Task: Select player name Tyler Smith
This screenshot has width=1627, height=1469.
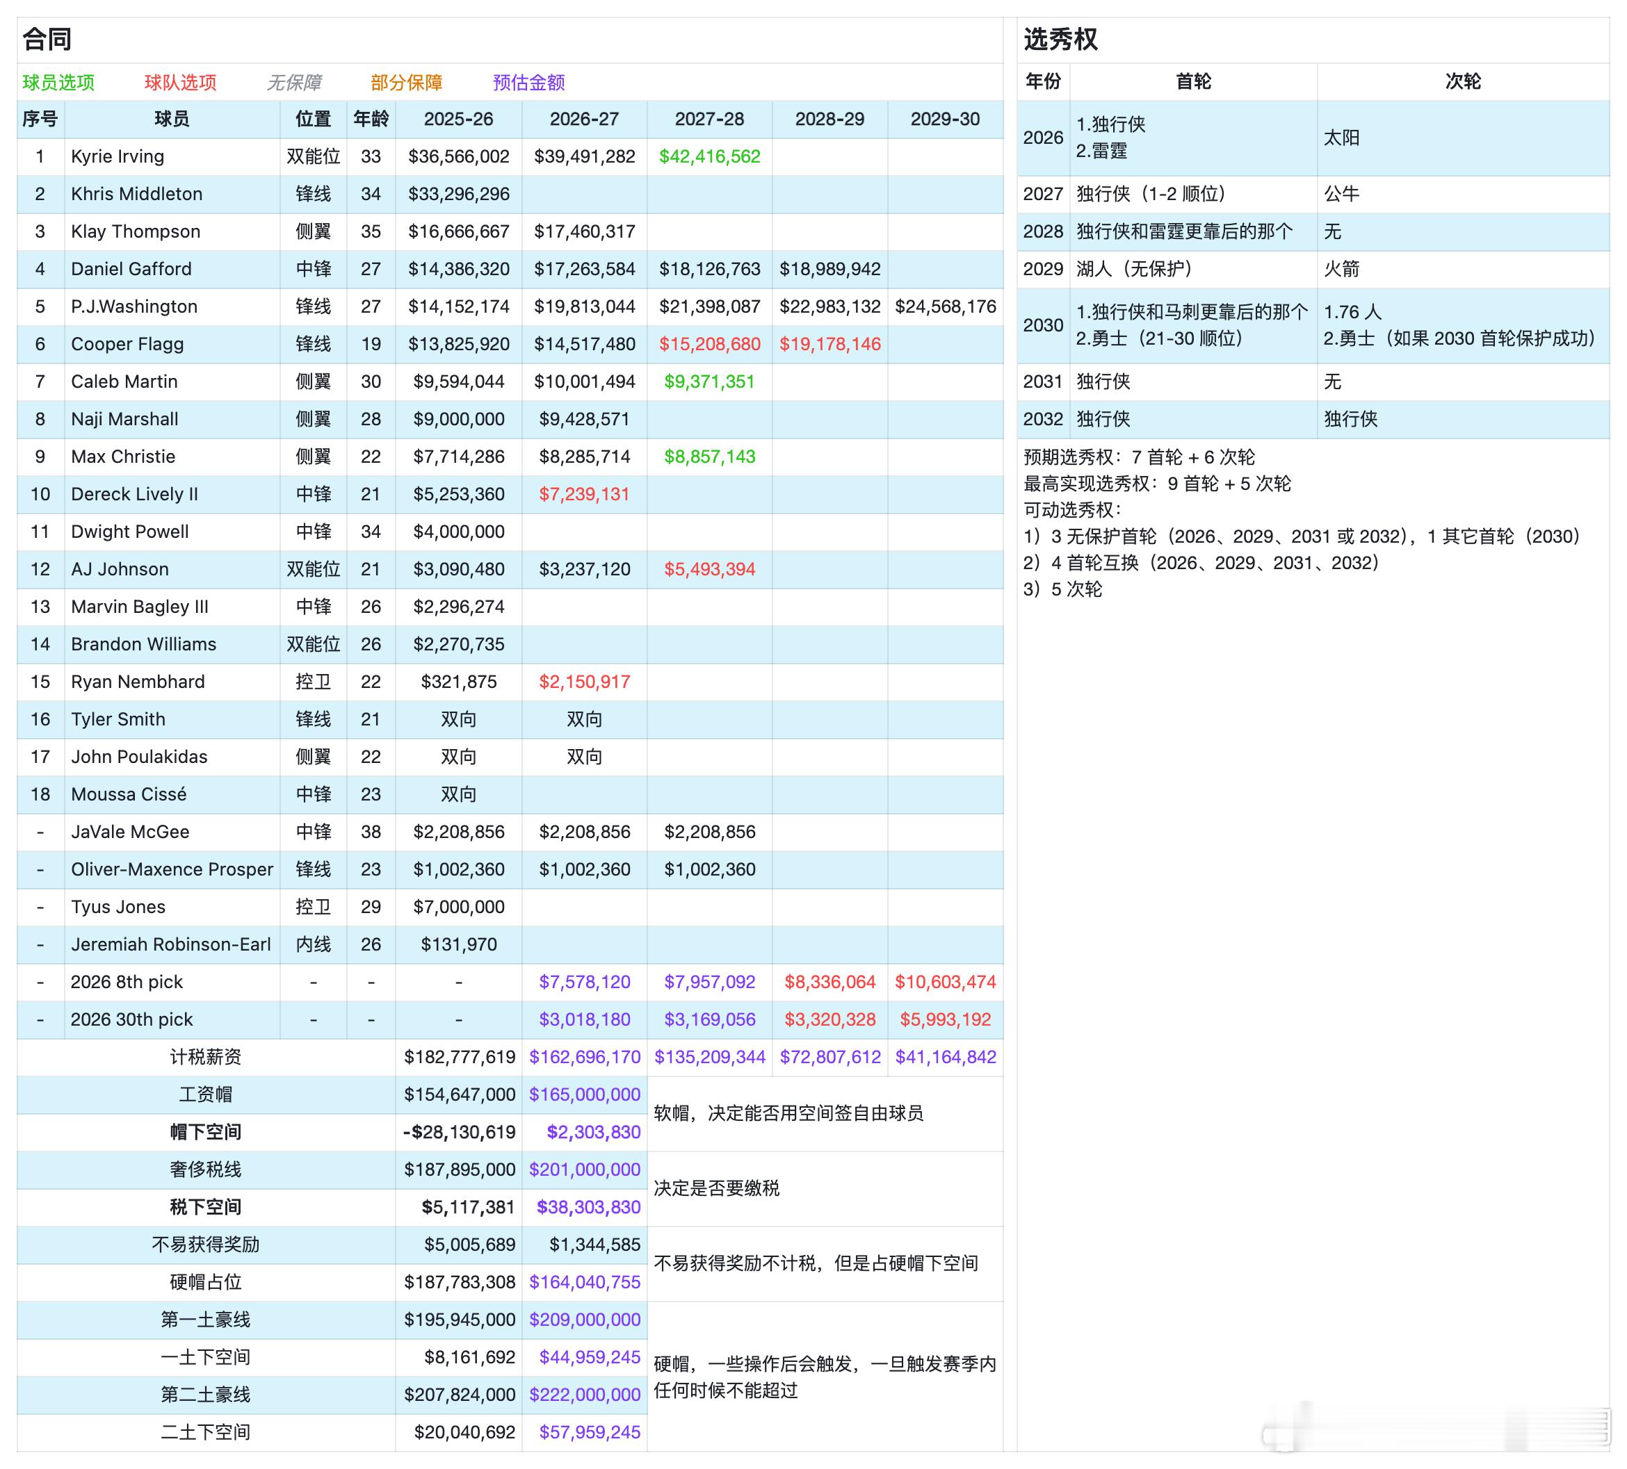Action: pos(119,720)
